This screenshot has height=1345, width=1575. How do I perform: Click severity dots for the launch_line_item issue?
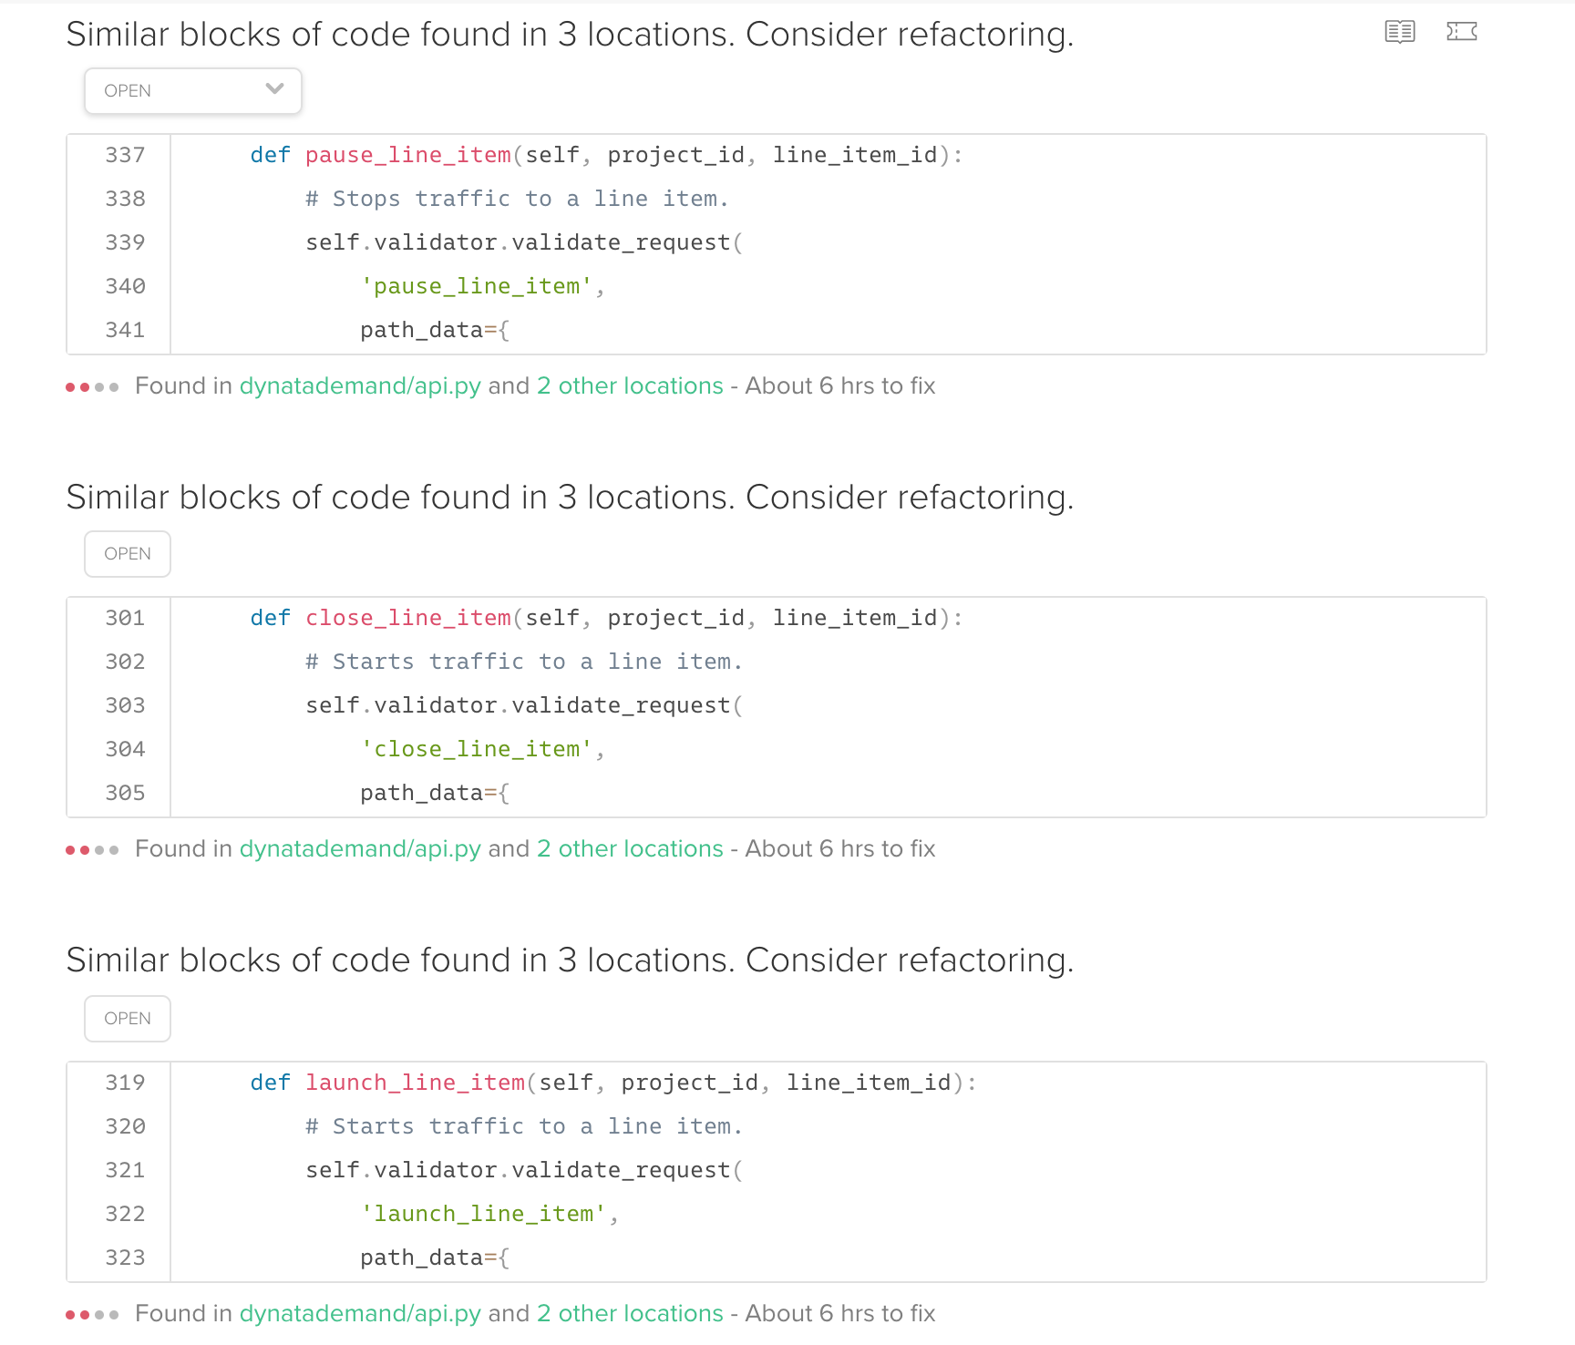[x=91, y=1314]
